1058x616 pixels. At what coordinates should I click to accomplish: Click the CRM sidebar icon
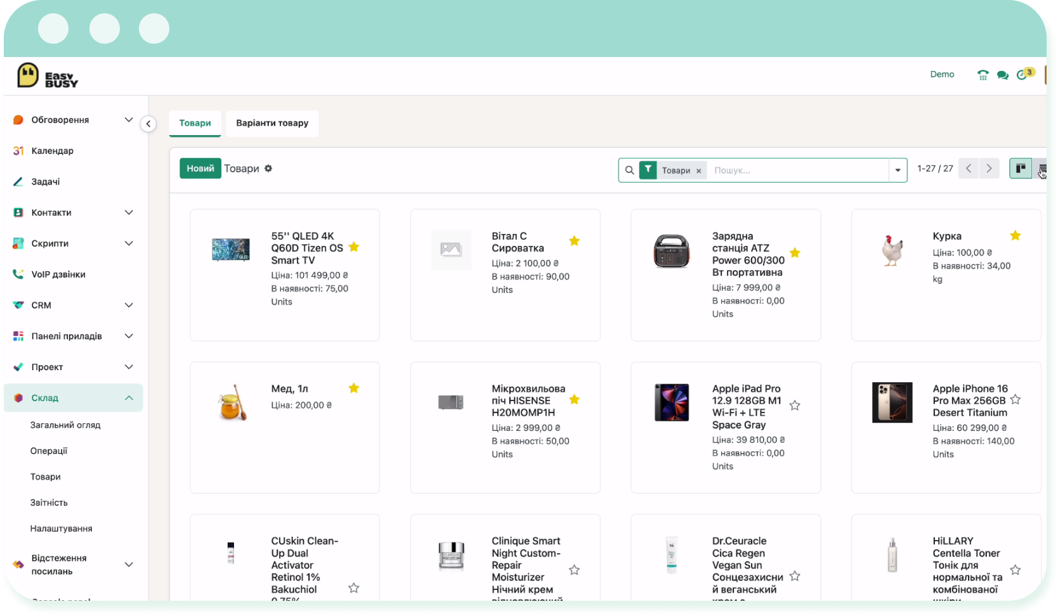18,305
